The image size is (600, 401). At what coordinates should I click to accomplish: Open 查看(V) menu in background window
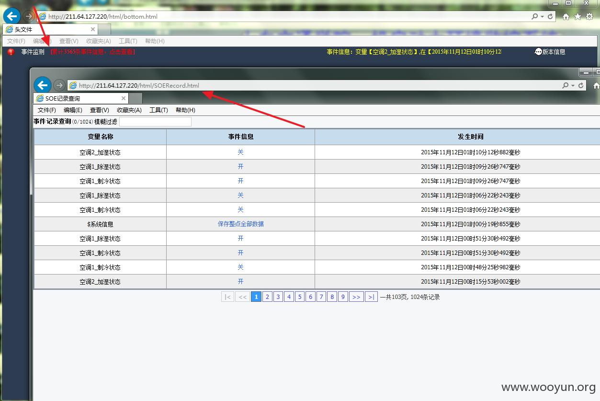pyautogui.click(x=69, y=41)
